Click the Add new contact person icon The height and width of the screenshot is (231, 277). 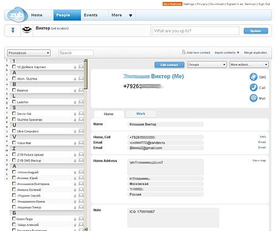pyautogui.click(x=183, y=52)
